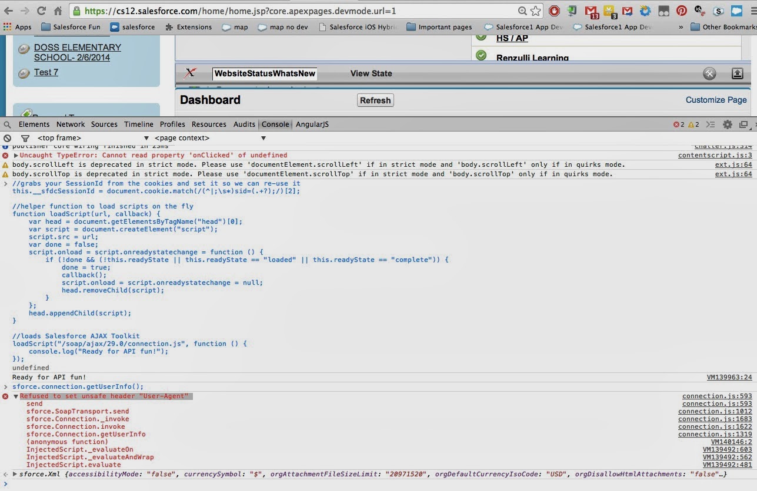Screen dimensions: 757x491
Task: Open the Extensions bookmark
Action: [188, 27]
